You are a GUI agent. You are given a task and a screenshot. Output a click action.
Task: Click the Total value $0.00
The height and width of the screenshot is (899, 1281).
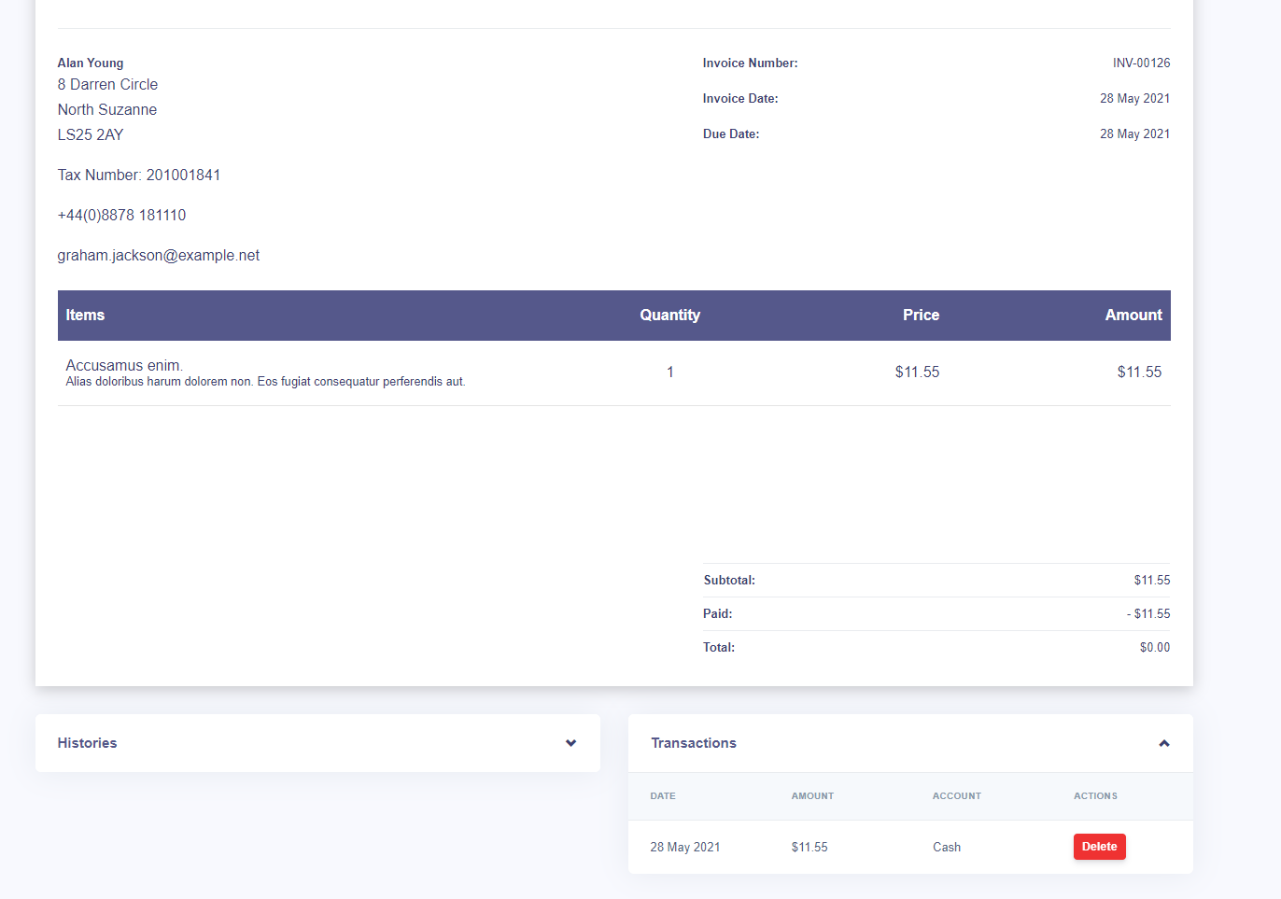point(1155,647)
